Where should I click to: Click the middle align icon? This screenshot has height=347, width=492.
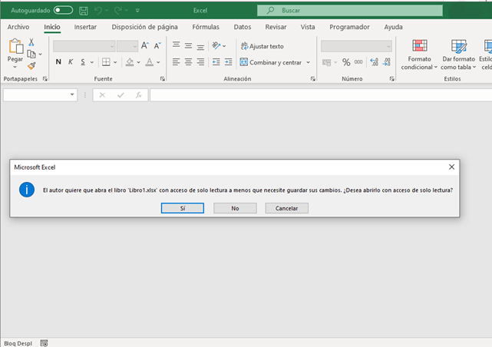188,46
